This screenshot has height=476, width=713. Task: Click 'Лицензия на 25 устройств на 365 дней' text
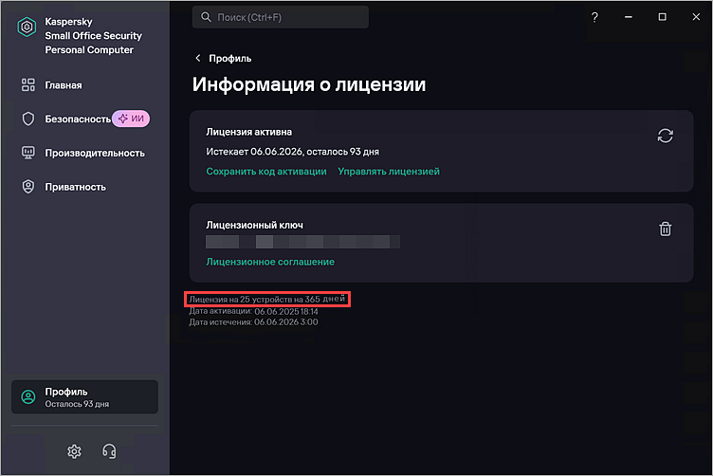267,299
